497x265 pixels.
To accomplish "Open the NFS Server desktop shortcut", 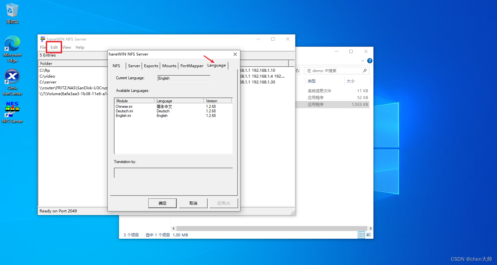I will (12, 112).
